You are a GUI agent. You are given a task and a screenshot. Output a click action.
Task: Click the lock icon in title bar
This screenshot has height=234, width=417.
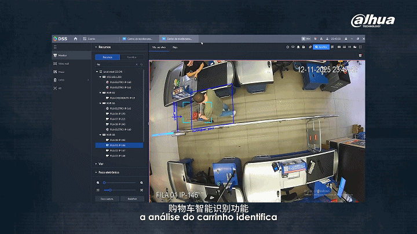[346, 39]
